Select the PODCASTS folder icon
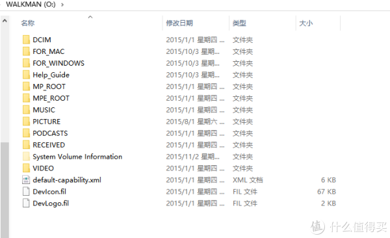 [x=26, y=133]
